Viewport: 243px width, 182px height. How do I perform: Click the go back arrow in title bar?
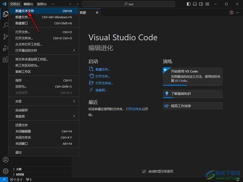point(70,4)
